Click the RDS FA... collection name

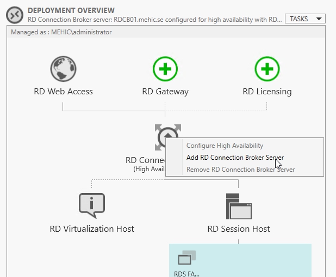[x=187, y=273]
